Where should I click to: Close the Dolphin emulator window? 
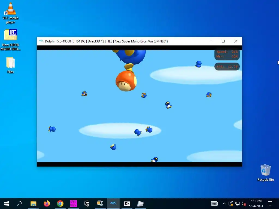236,41
